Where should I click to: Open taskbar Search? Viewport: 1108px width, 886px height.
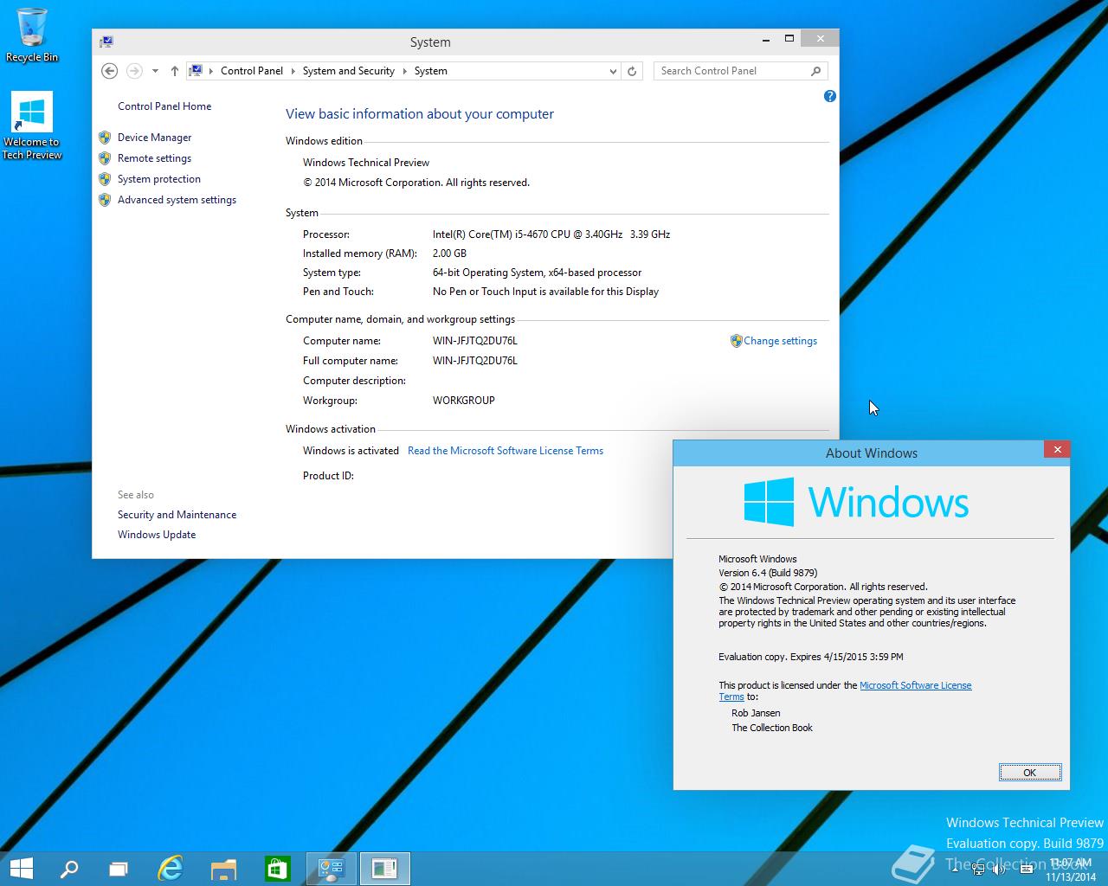tap(68, 869)
